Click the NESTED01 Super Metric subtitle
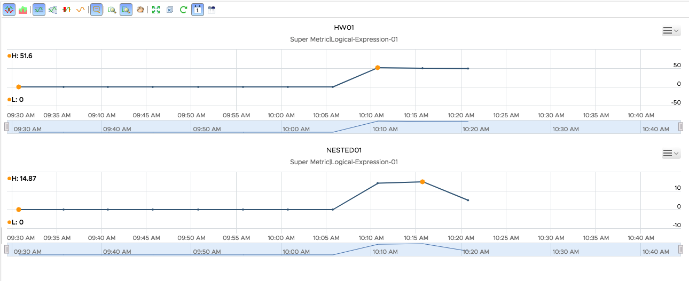This screenshot has height=281, width=689. pyautogui.click(x=344, y=162)
